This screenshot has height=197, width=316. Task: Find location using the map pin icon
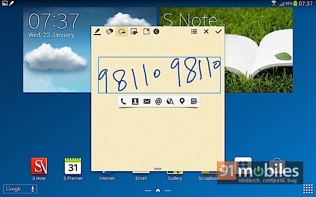[x=182, y=102]
